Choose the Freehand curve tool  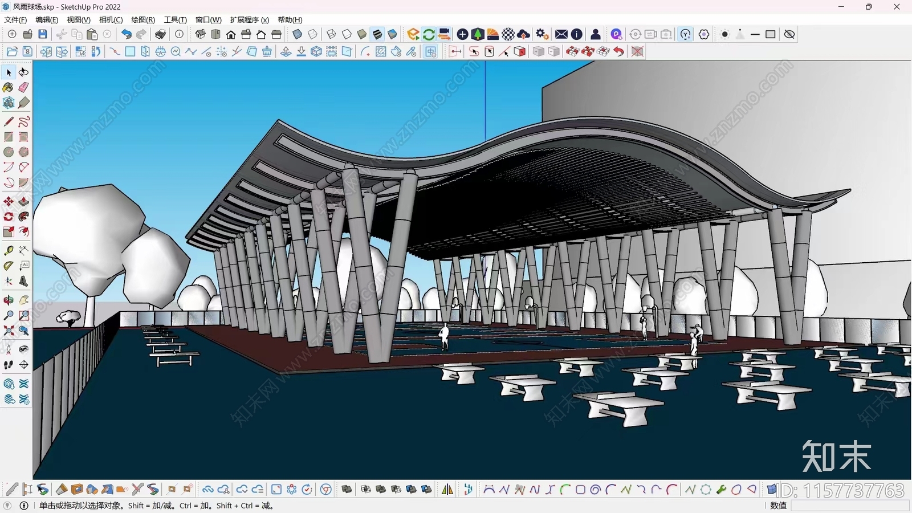click(23, 121)
